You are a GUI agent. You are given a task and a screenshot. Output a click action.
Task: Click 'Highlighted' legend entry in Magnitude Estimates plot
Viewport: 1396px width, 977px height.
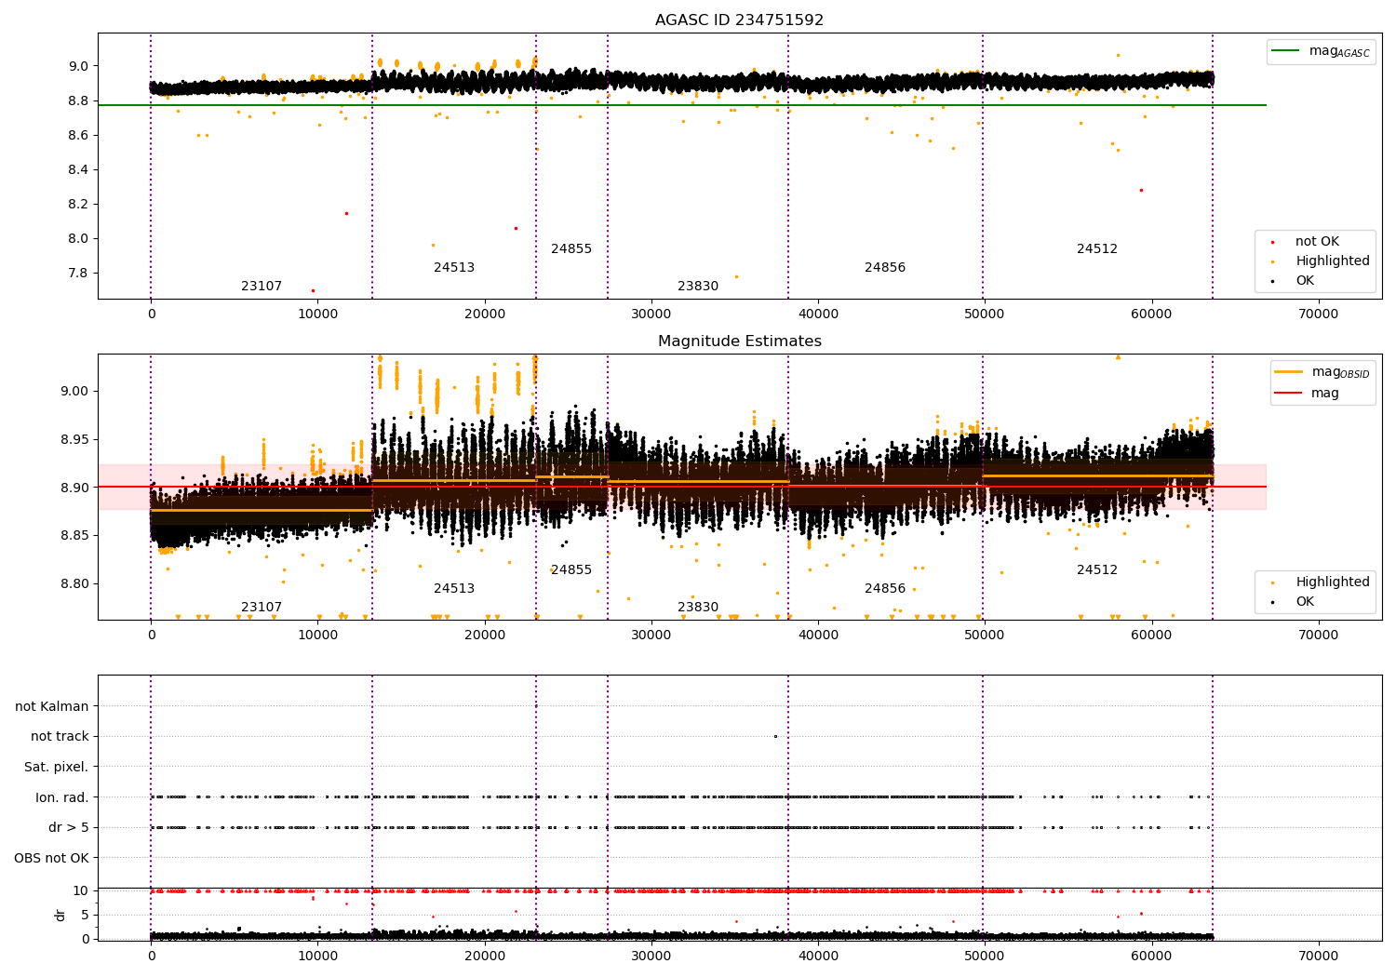1322,582
